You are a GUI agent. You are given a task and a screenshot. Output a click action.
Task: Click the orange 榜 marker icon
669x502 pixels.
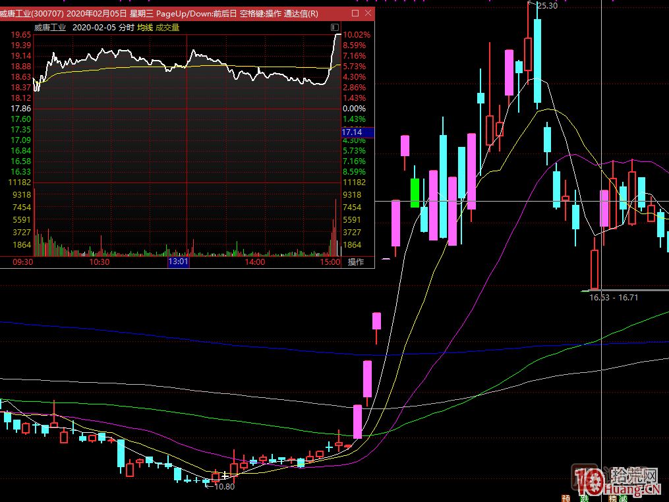tap(613, 497)
